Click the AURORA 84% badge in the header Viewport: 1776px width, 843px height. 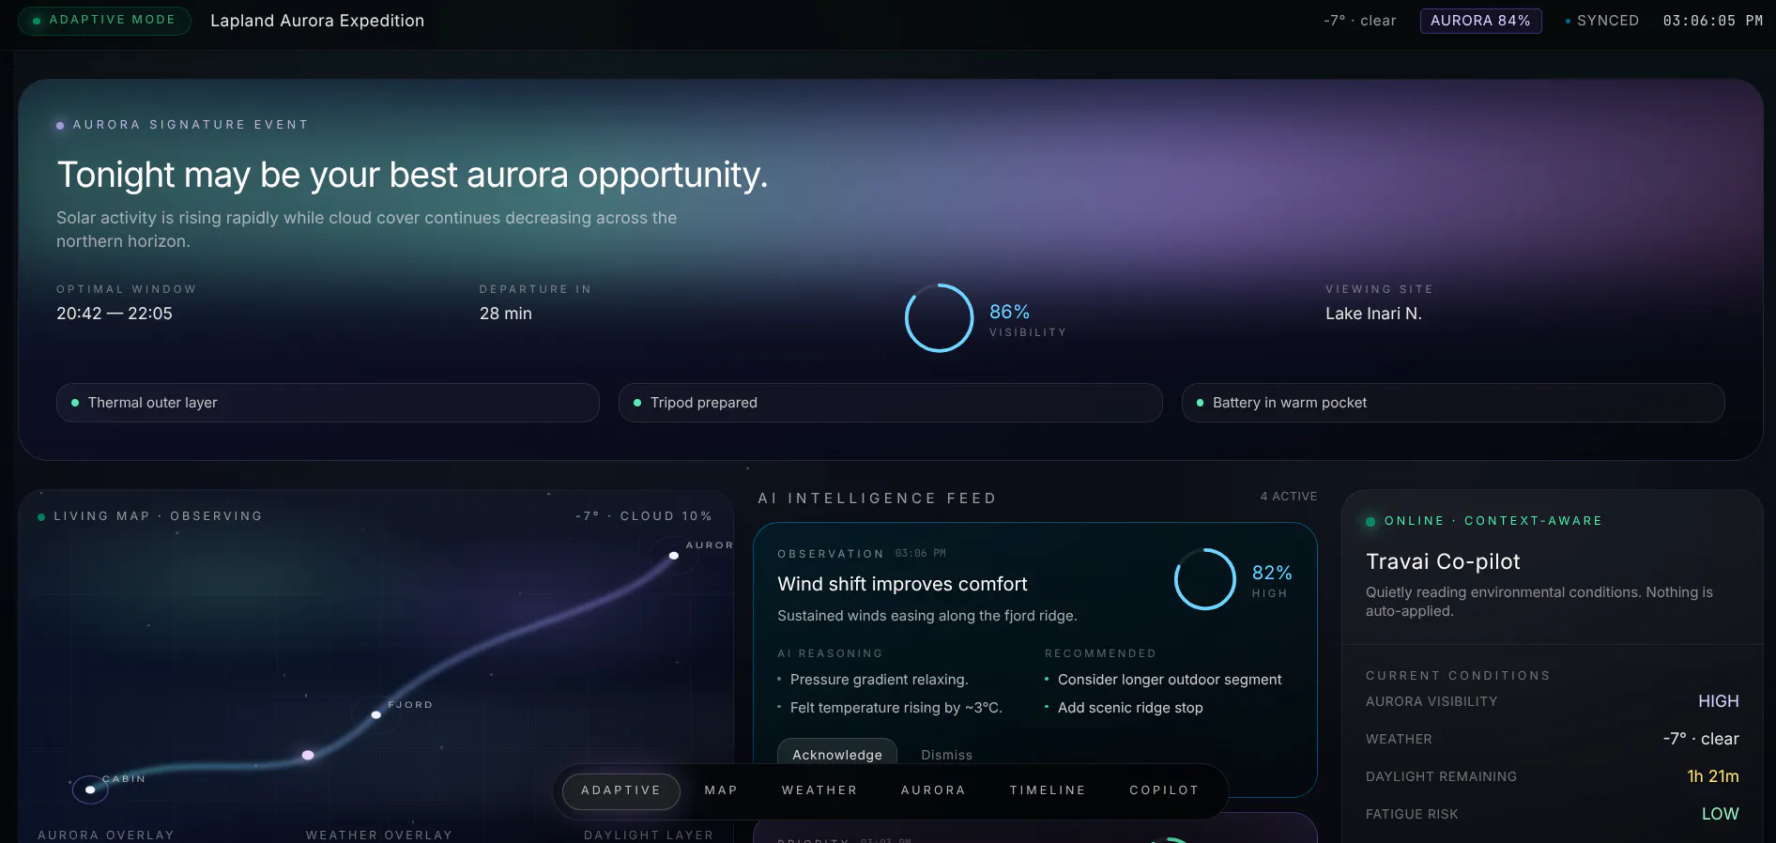(x=1480, y=21)
